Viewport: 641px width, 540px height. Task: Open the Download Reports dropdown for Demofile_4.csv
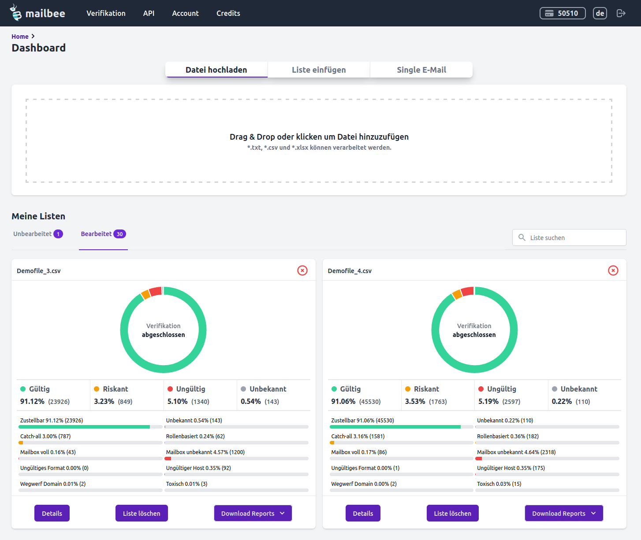point(564,513)
